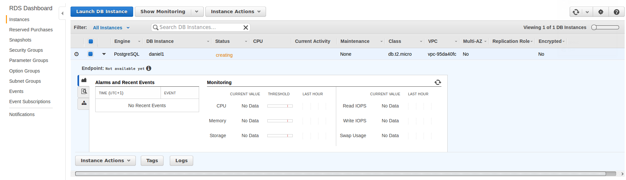
Task: Click the CPU threshold bar
Action: [280, 106]
